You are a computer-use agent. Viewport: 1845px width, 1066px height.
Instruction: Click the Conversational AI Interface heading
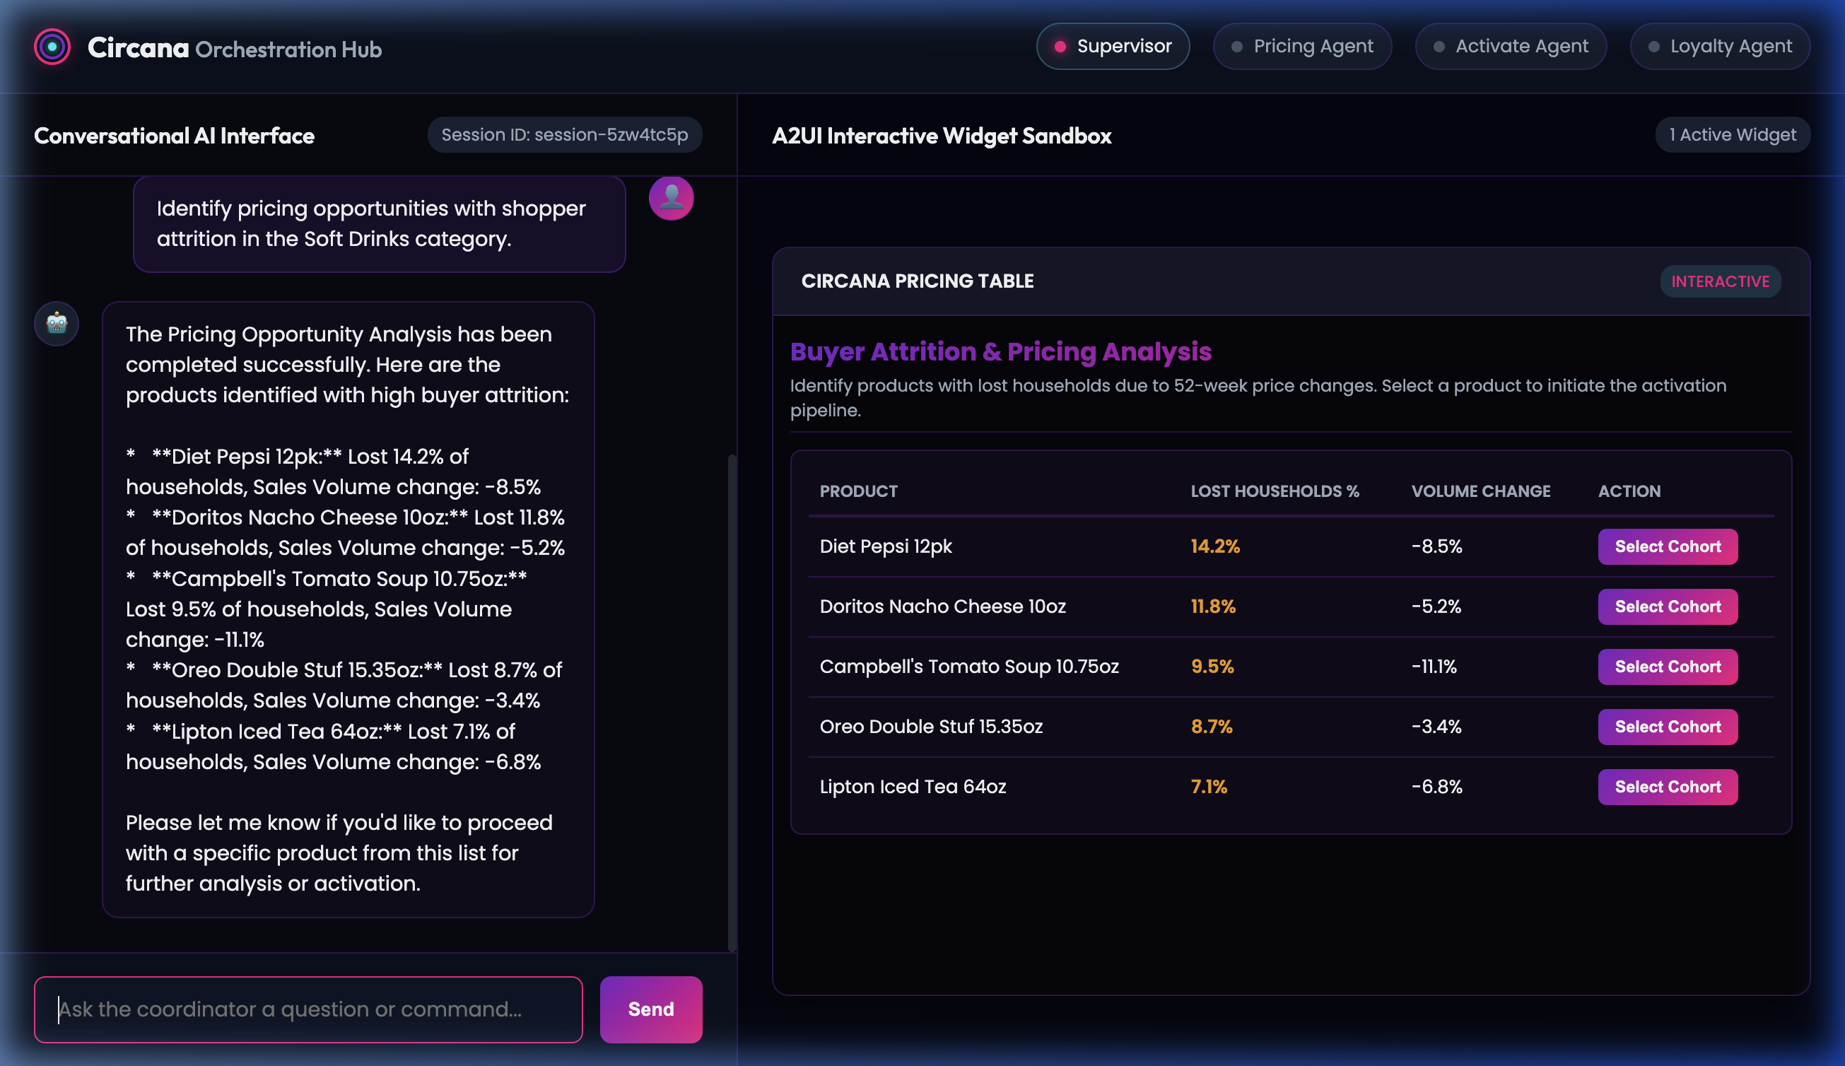pyautogui.click(x=173, y=136)
